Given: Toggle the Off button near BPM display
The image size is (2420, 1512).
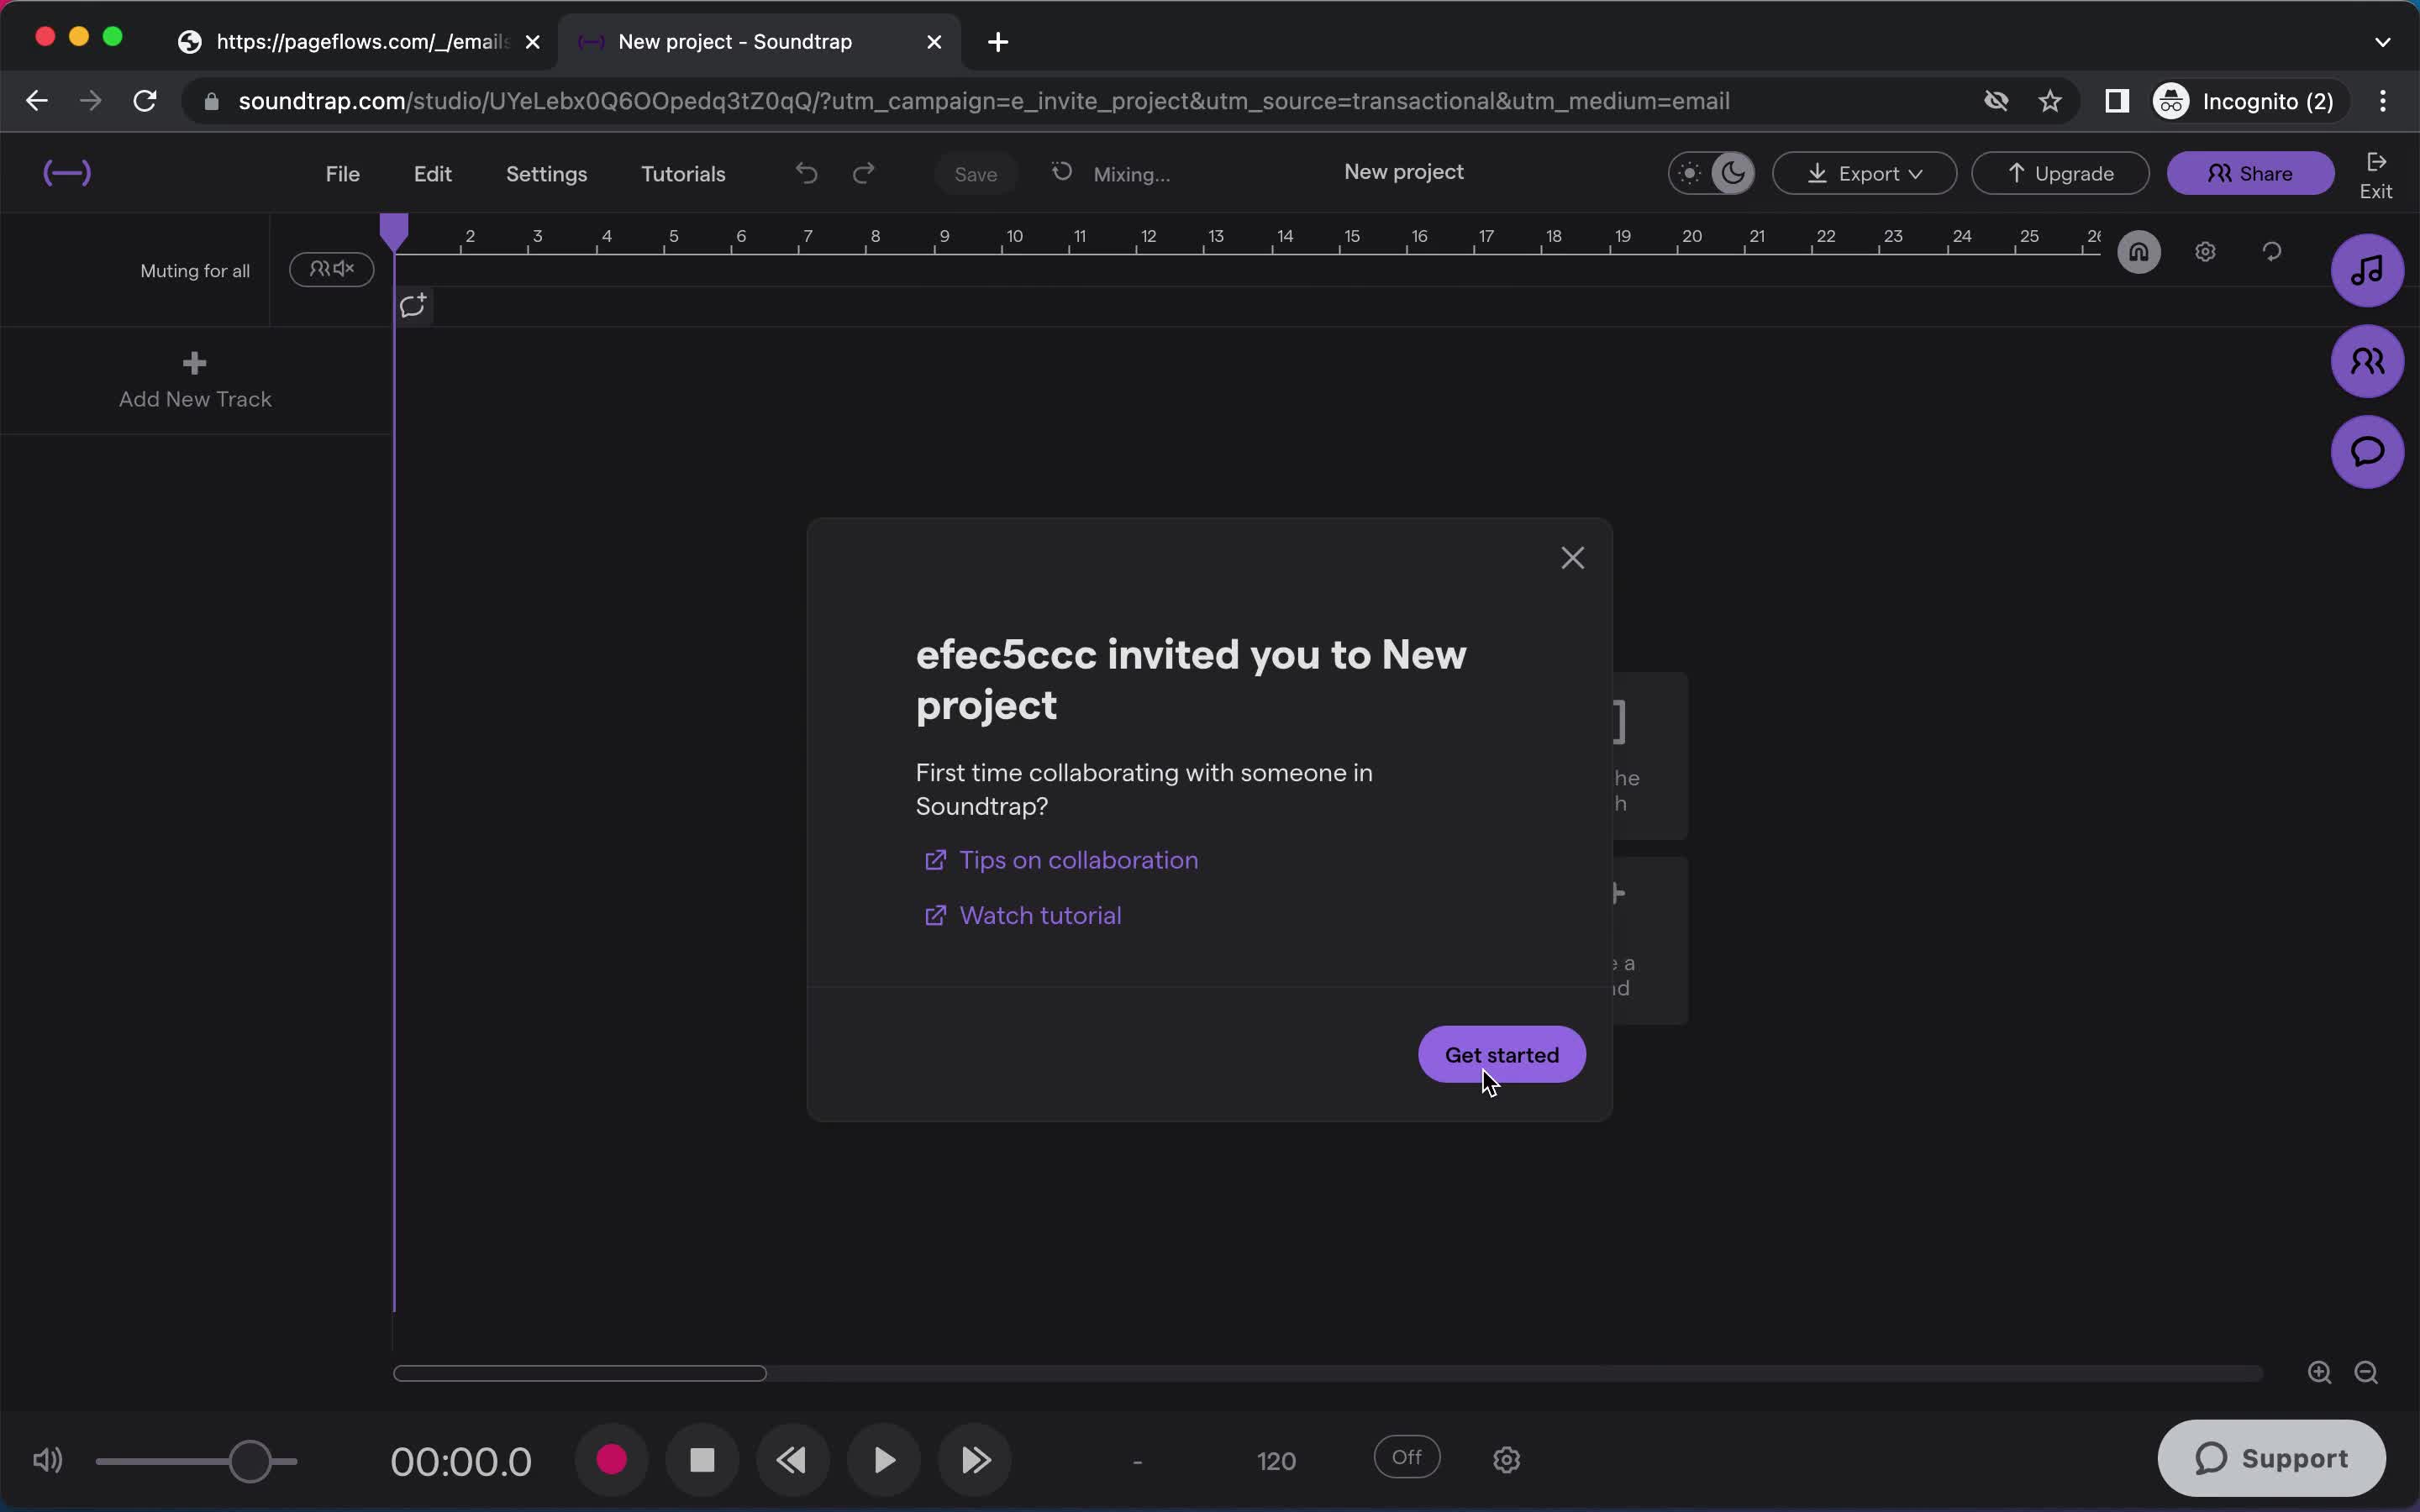Looking at the screenshot, I should (x=1406, y=1458).
